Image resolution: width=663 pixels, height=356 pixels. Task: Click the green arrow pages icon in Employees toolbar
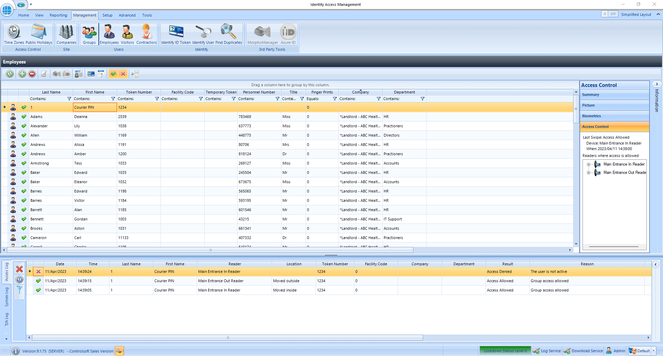pos(135,74)
